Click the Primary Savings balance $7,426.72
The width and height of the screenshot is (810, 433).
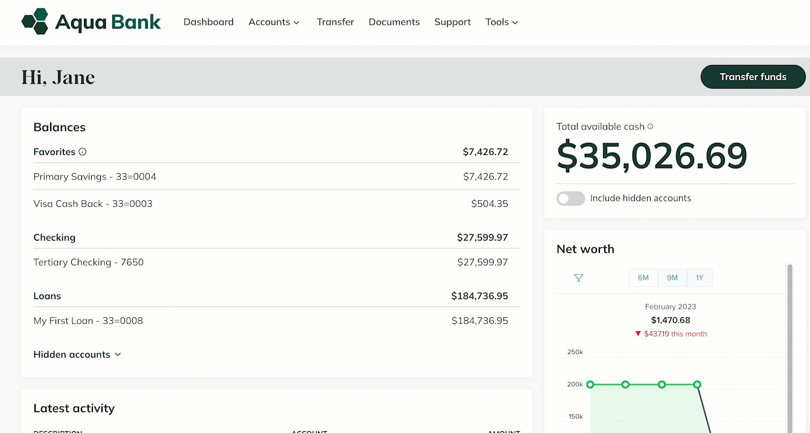(x=485, y=177)
